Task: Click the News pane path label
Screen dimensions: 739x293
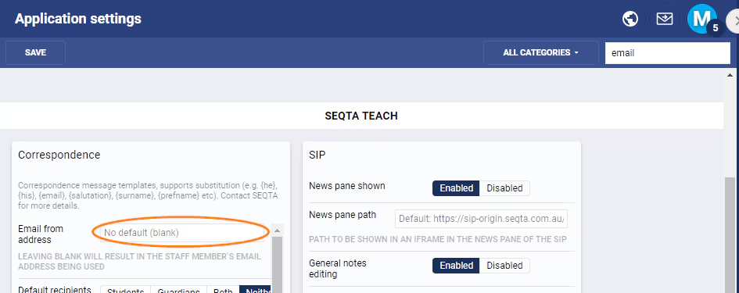Action: [343, 215]
